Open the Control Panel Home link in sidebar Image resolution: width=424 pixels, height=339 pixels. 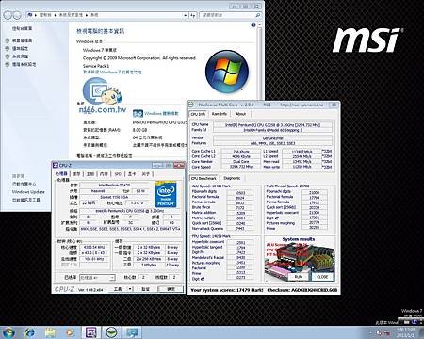coord(22,28)
